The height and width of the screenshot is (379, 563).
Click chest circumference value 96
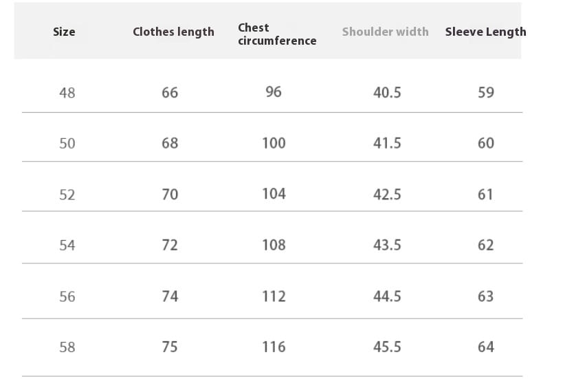[x=274, y=92]
